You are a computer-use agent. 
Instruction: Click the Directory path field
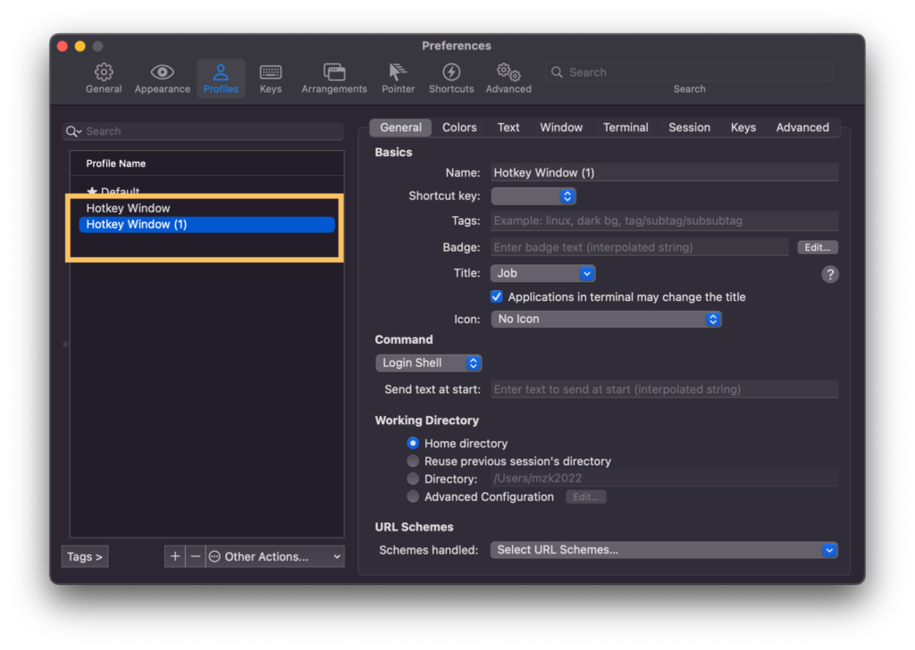coord(664,479)
